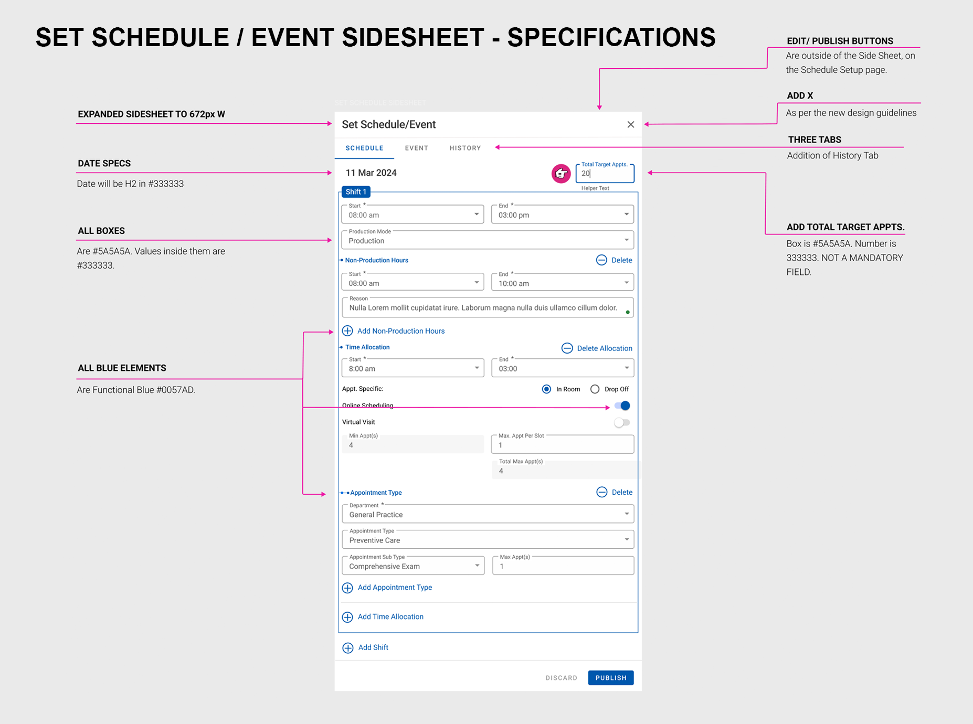
Task: Close the Set Schedule/Event sidesheet
Action: tap(631, 124)
